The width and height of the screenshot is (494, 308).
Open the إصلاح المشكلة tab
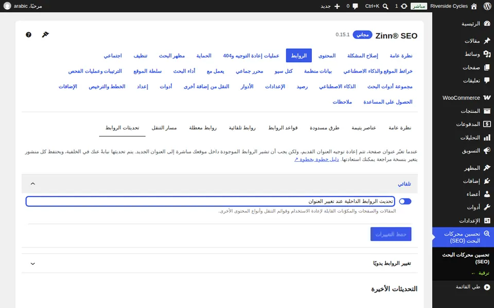363,55
